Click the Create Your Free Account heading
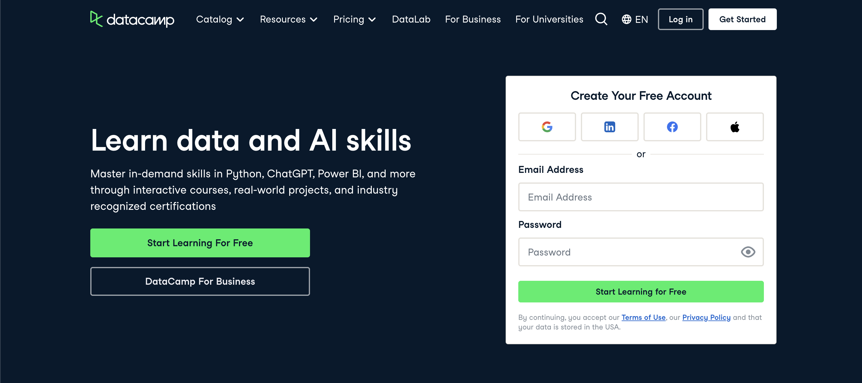Viewport: 862px width, 383px height. [x=641, y=96]
